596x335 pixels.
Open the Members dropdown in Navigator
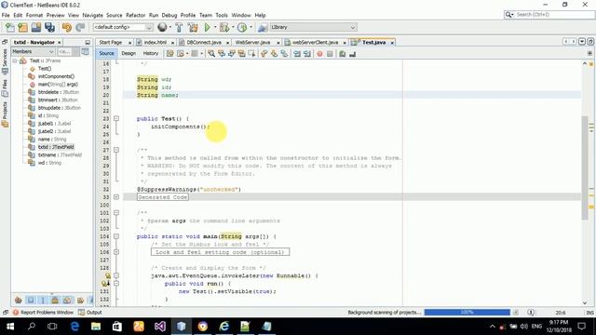click(x=34, y=52)
